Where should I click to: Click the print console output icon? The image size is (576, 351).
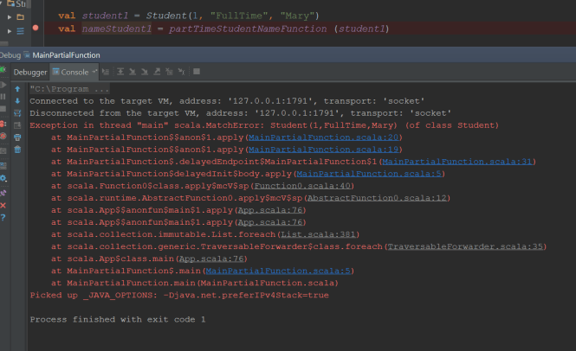(17, 137)
